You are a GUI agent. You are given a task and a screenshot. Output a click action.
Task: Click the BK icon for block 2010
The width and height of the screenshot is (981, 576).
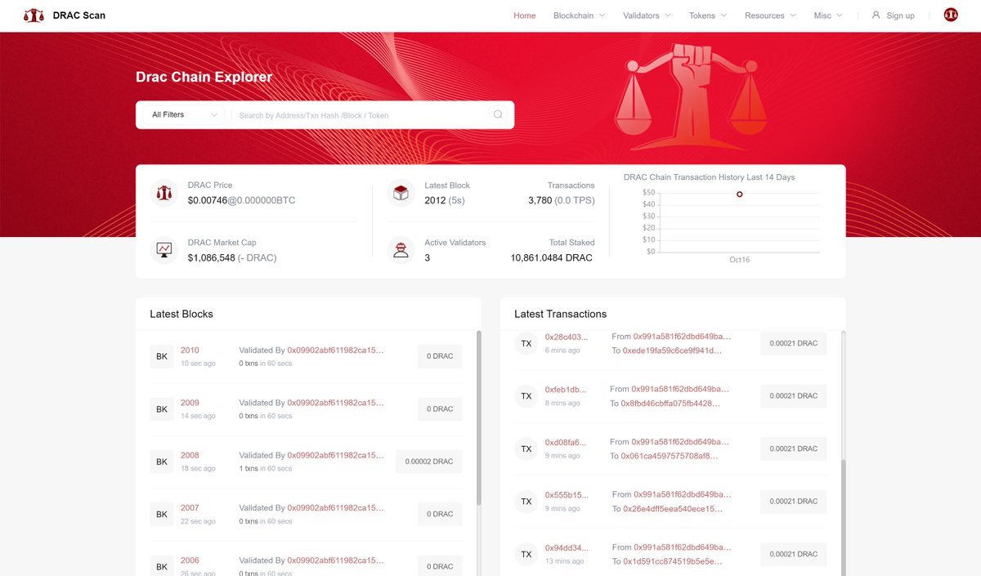pos(161,356)
